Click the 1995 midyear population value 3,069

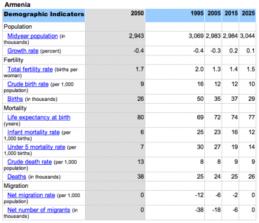tap(196, 36)
